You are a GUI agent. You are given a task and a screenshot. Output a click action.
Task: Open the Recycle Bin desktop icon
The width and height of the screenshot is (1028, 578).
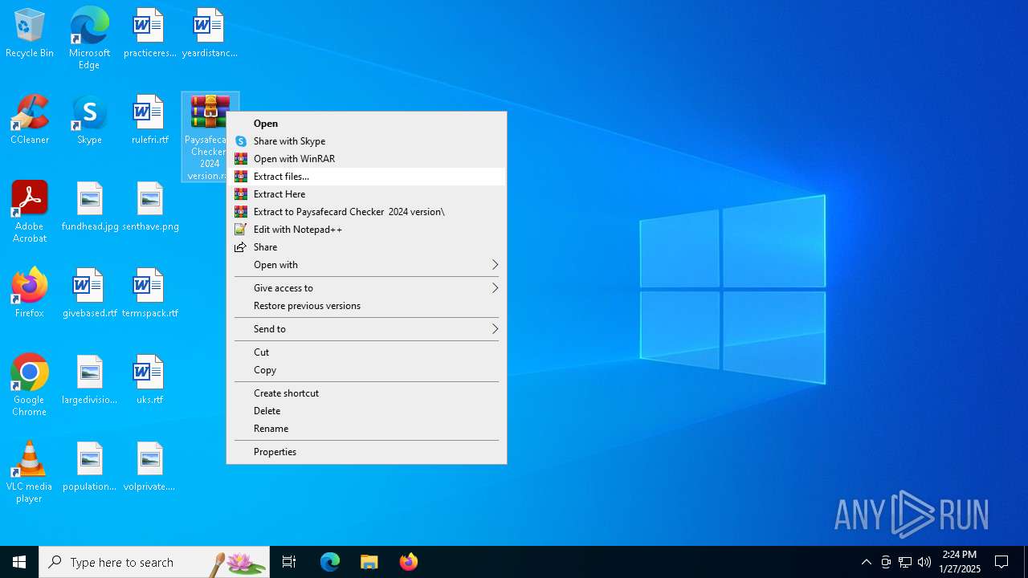click(30, 34)
